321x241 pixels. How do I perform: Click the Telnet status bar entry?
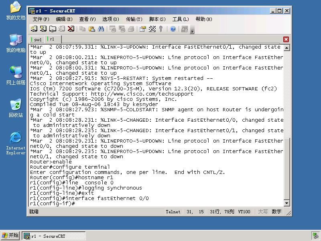pyautogui.click(x=173, y=212)
